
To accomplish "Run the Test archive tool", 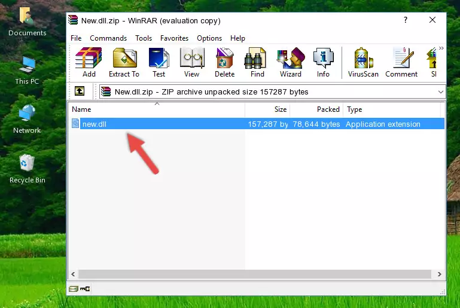I will 159,62.
